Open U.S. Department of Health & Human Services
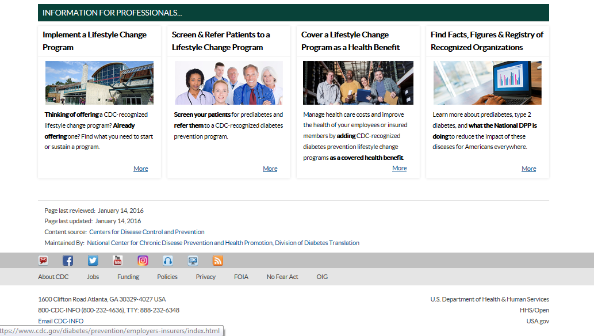 489,299
